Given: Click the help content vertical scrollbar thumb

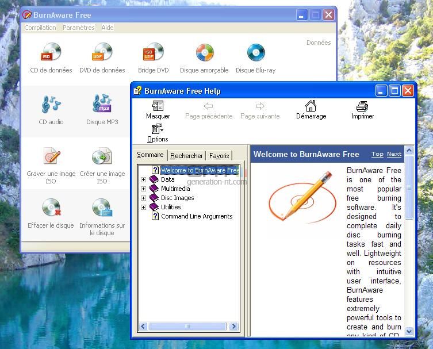Looking at the screenshot, I should tap(409, 187).
